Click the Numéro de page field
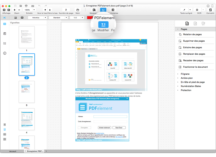Viewport: 216px width, 157px height. click(66, 10)
